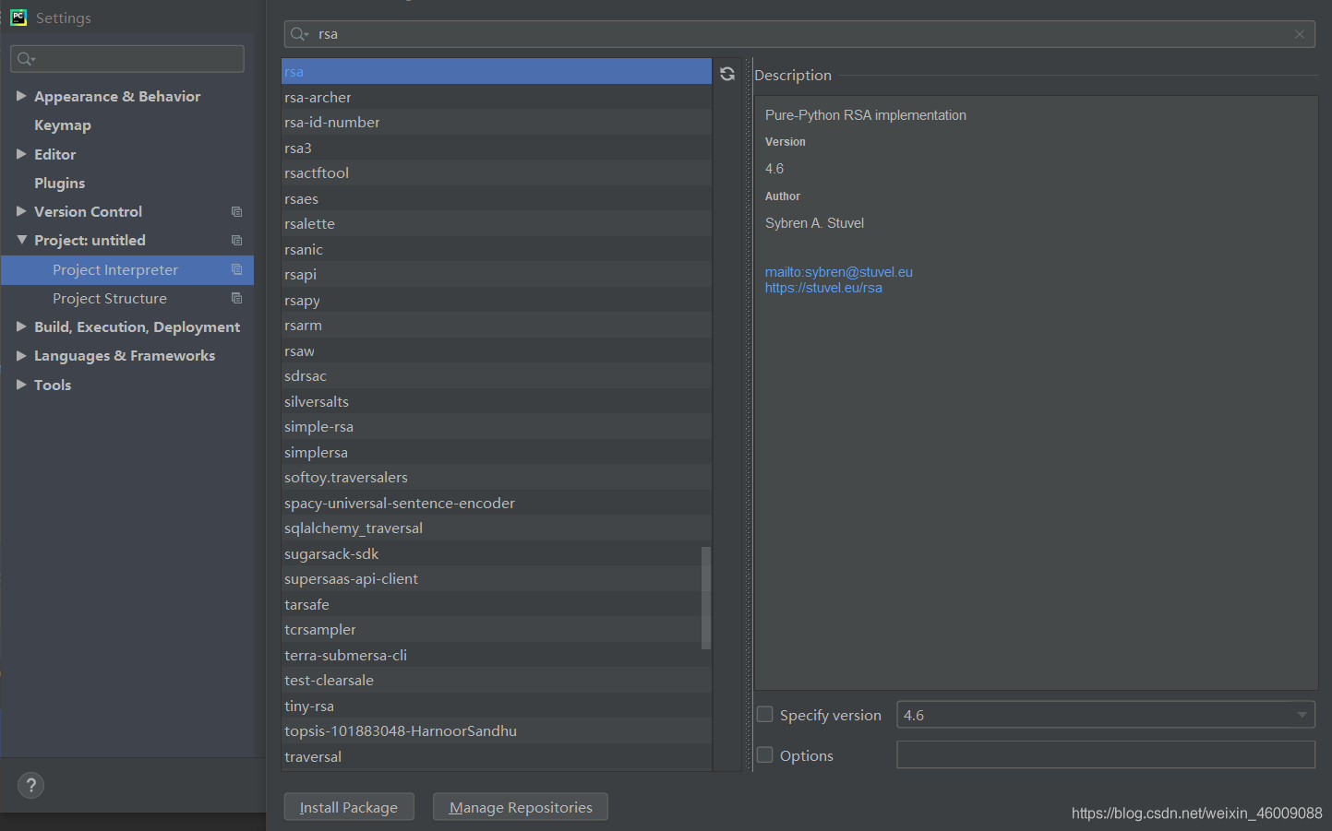Click the clear search X icon
1332x831 pixels.
click(1300, 34)
